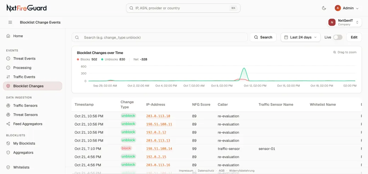Open IP address 203.0.113.13

pos(158,140)
